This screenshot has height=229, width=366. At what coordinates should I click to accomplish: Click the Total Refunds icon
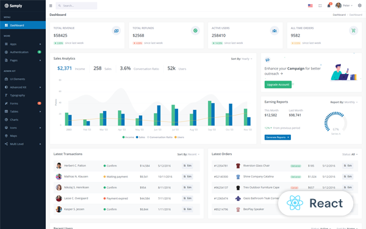(x=195, y=31)
